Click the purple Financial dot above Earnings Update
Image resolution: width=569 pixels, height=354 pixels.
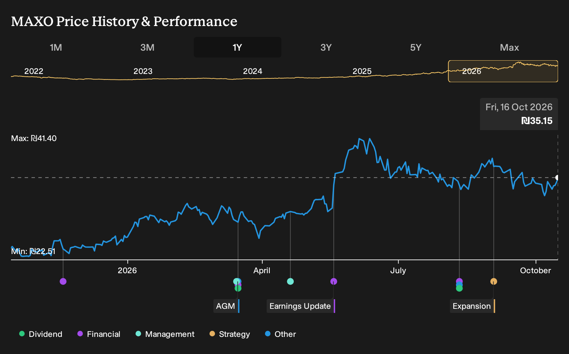coord(334,281)
